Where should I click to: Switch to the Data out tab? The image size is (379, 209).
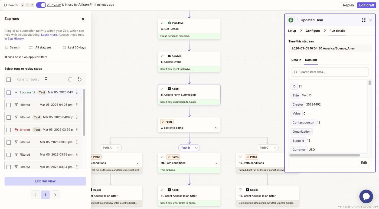pos(311,60)
